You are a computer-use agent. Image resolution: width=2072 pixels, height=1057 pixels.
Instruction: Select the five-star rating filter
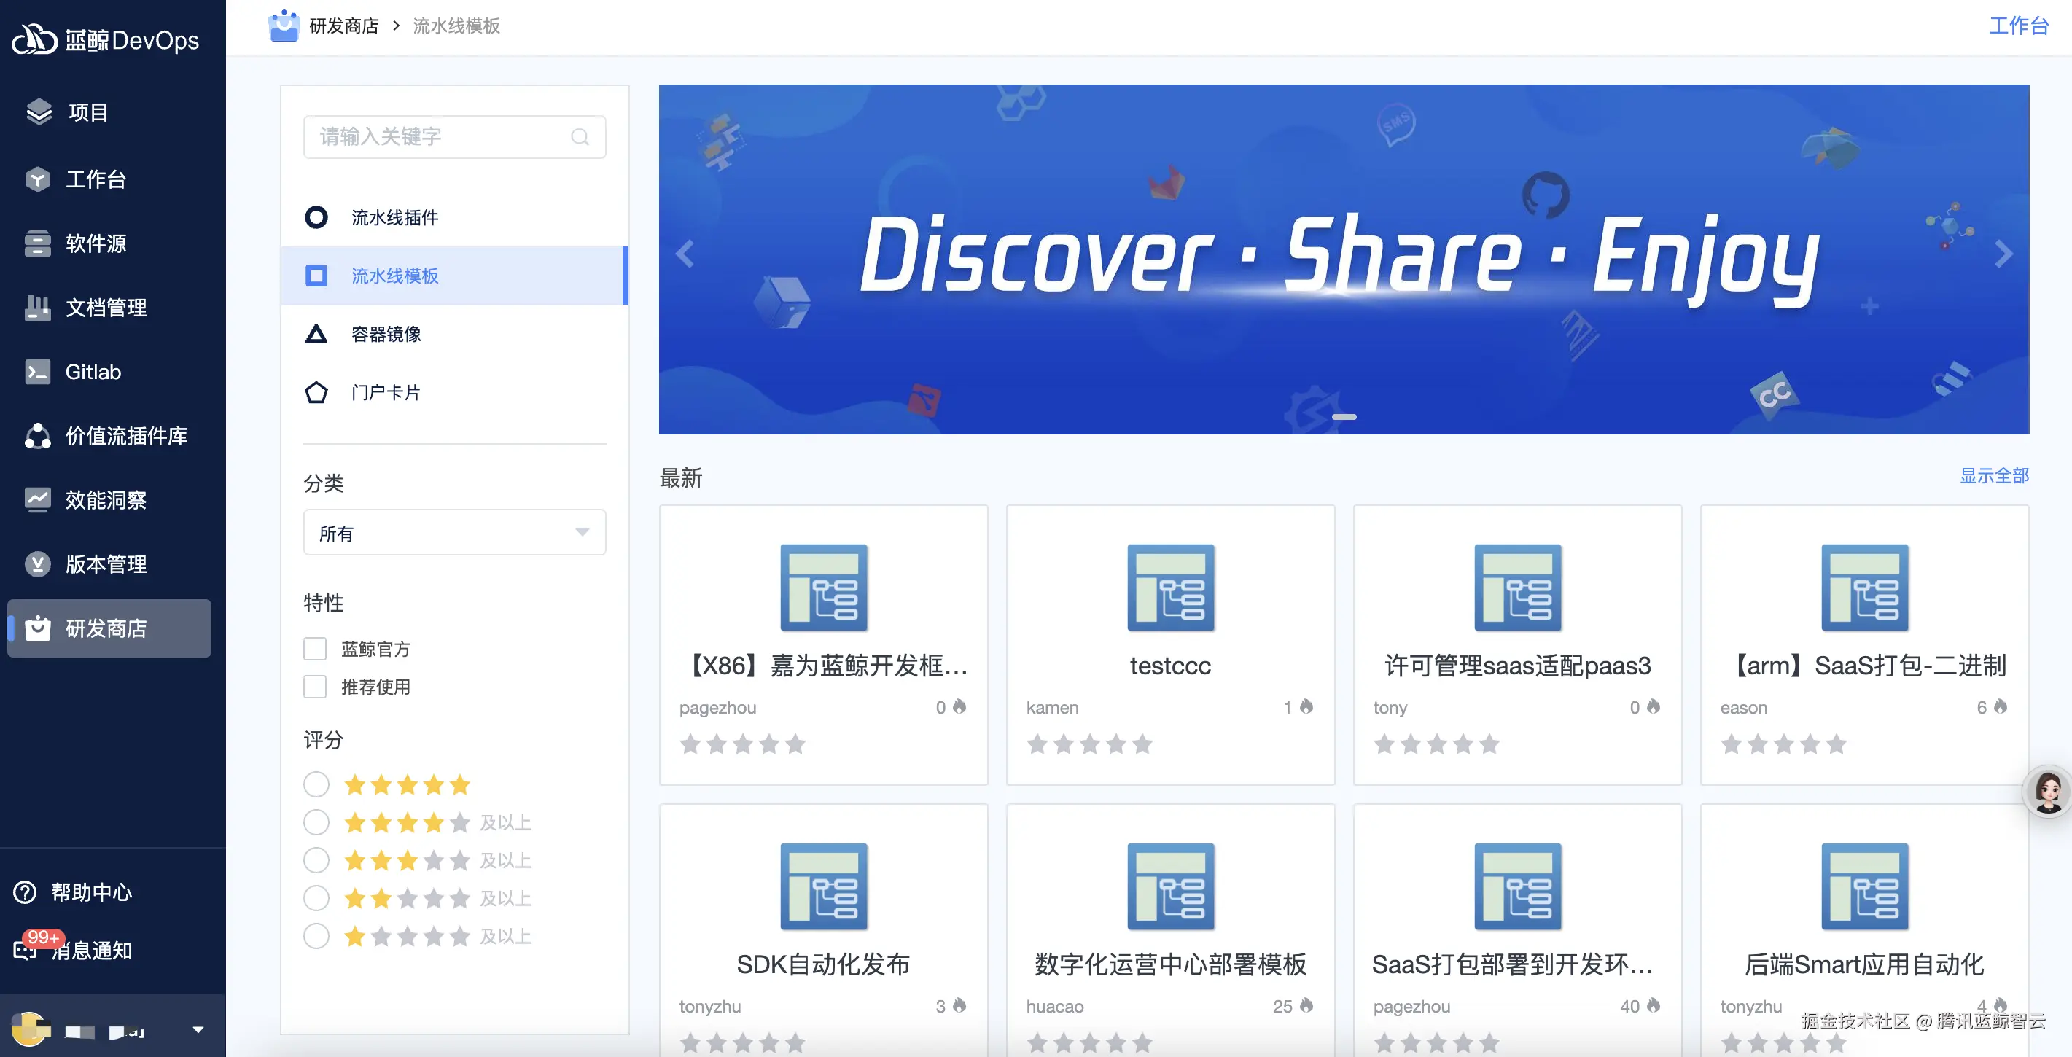point(316,784)
